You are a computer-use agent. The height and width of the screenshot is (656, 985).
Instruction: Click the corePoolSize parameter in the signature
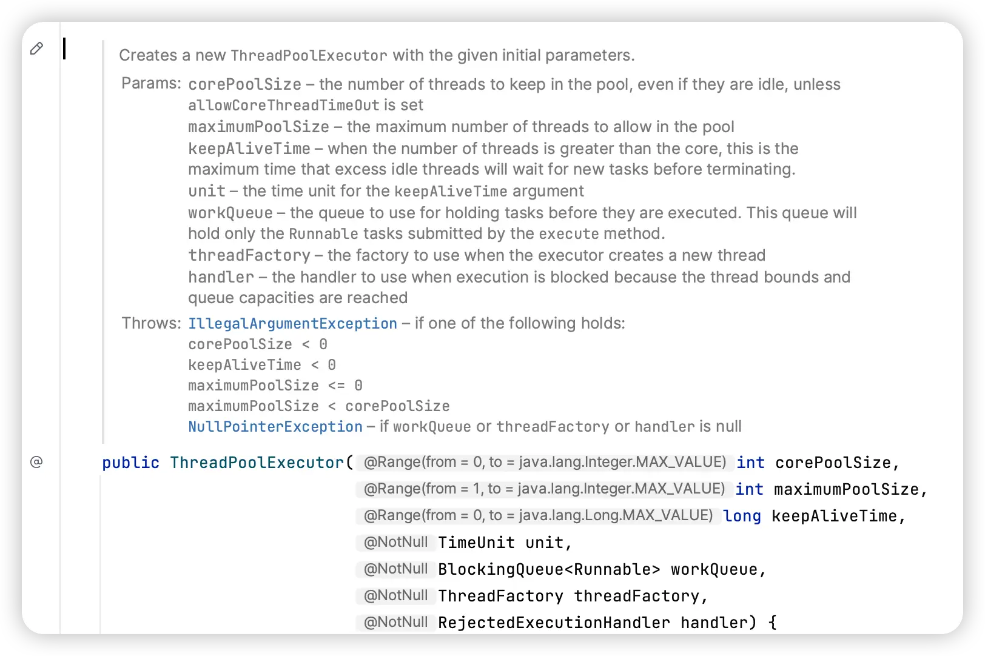click(x=833, y=463)
